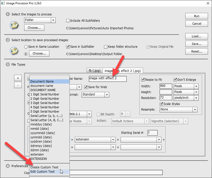This screenshot has height=178, width=212.
Task: Click the Width field showing 900
Action: point(165,86)
